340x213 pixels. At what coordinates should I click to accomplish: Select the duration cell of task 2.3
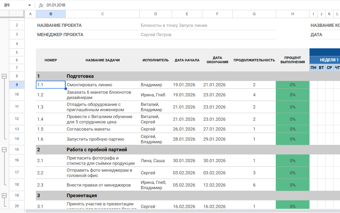(254, 185)
